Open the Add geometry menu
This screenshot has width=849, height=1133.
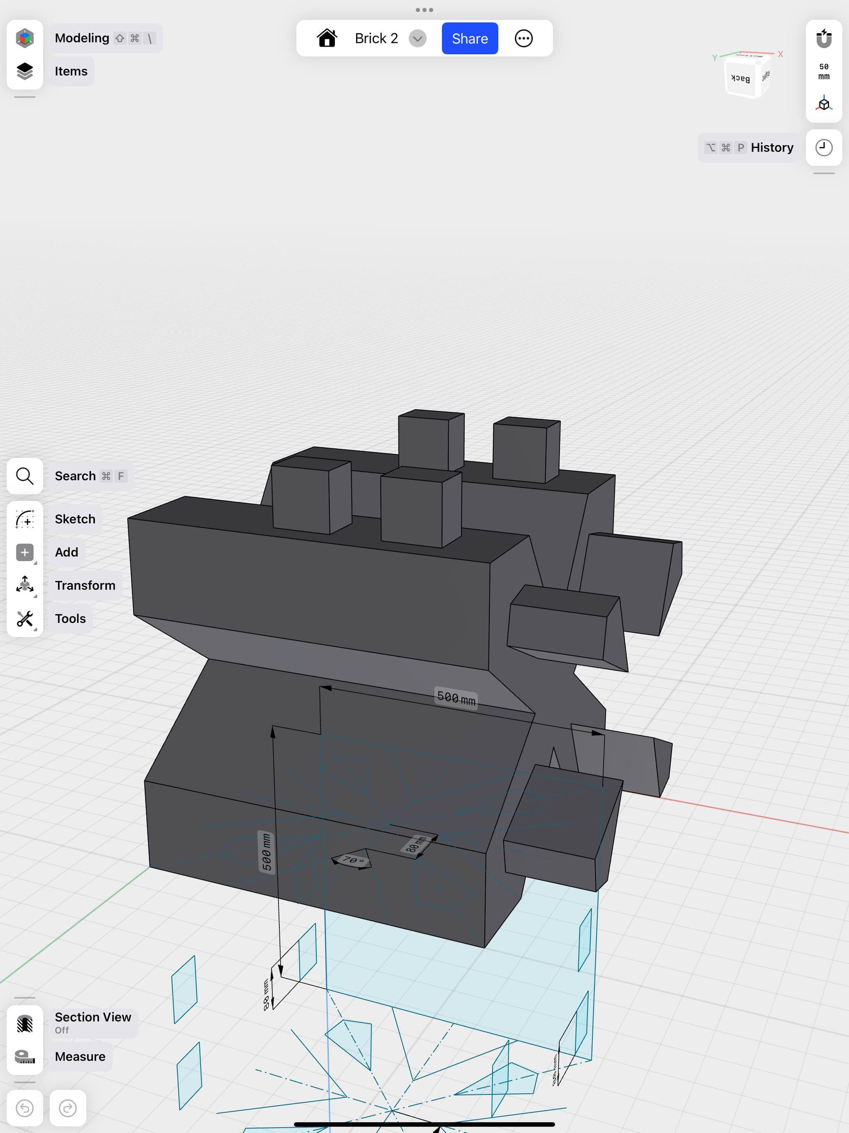[x=24, y=551]
